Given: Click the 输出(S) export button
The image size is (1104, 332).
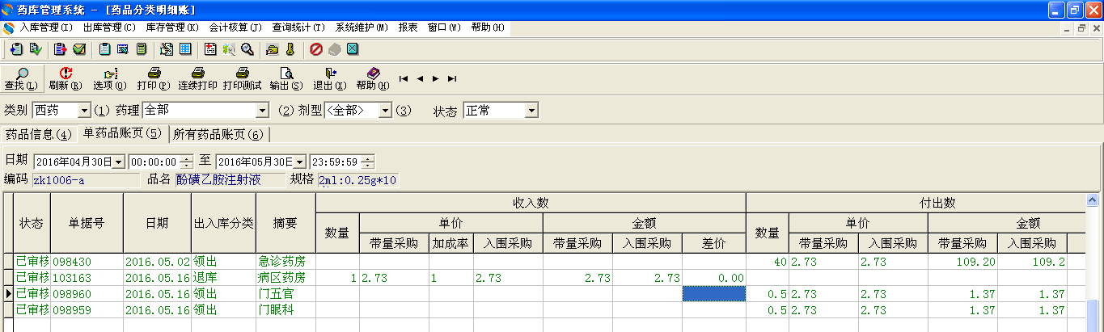Looking at the screenshot, I should (286, 78).
